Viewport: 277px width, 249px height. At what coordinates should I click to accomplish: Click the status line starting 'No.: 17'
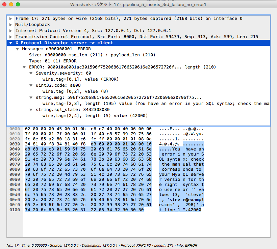(x=102, y=246)
